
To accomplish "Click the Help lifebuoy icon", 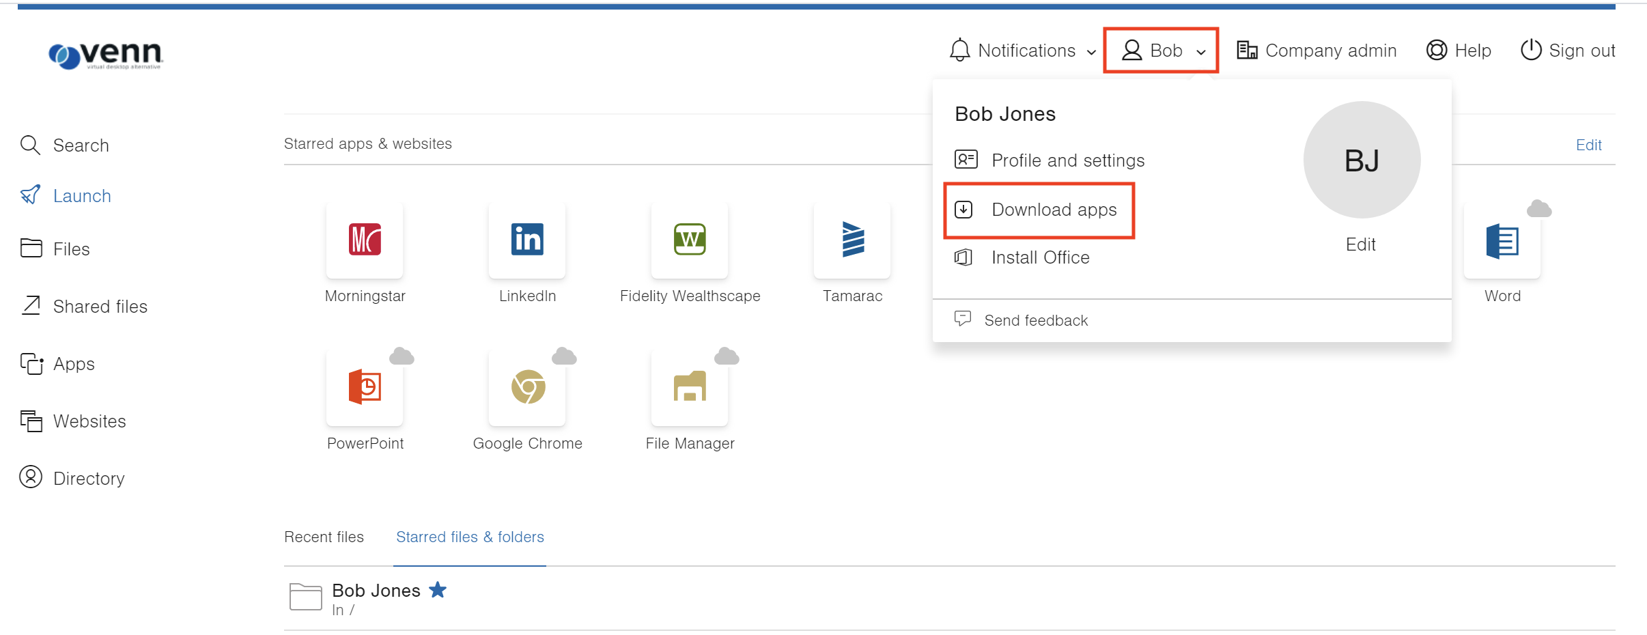I will [x=1436, y=50].
